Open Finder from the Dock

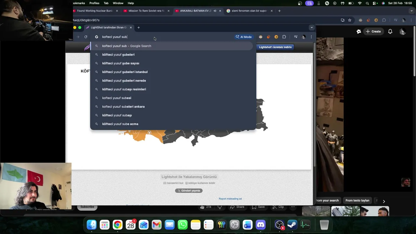coord(92,225)
